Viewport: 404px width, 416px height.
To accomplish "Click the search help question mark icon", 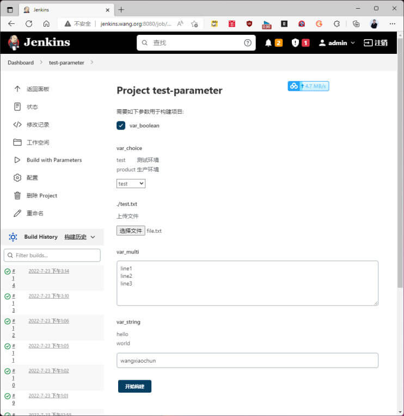I will [248, 43].
